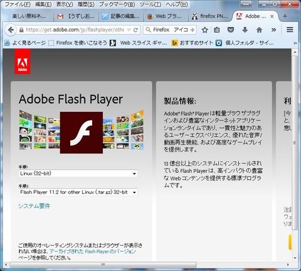This screenshot has width=301, height=271.
Task: Open the 表示(V) menu
Action: 65,4
